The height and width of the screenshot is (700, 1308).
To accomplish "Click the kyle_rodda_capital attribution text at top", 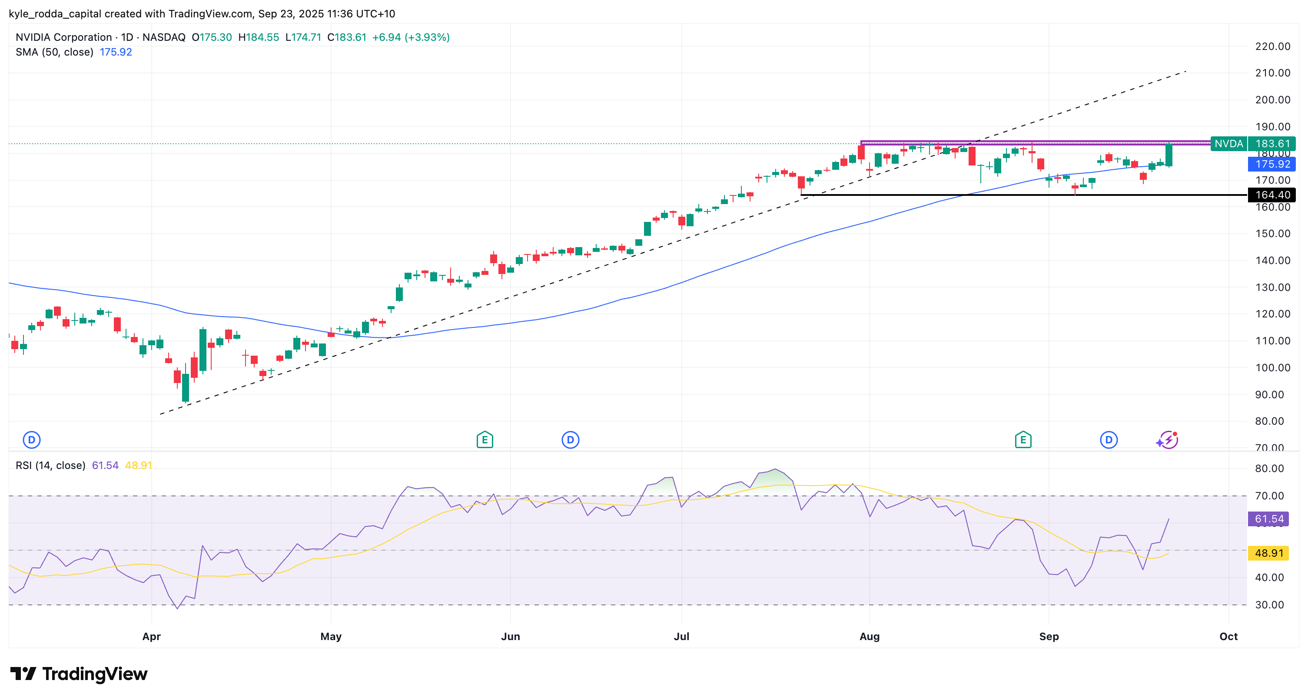I will 202,14.
